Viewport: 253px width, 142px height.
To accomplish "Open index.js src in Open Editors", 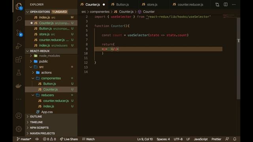I will tap(51, 17).
